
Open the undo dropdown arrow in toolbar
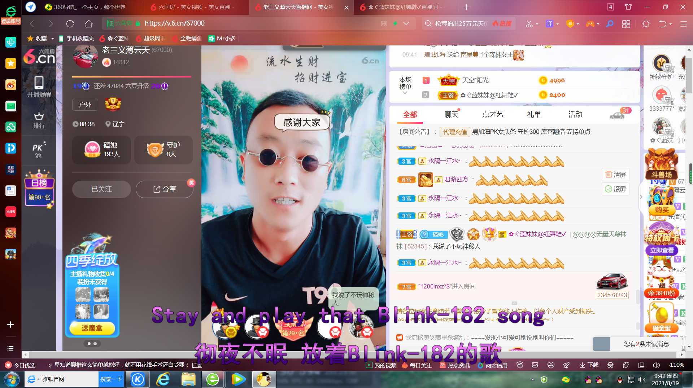pyautogui.click(x=670, y=24)
